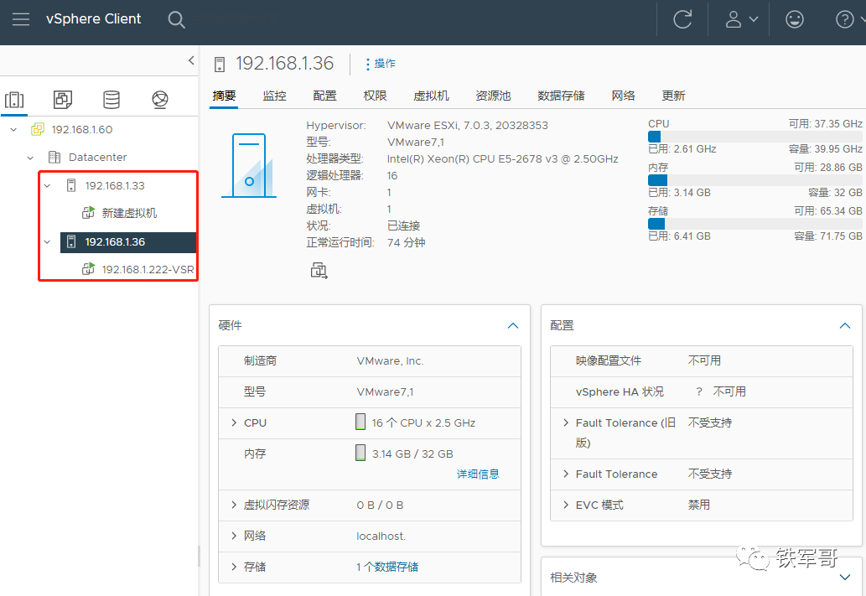866x596 pixels.
Task: Expand the 存储 hardware row
Action: (x=234, y=567)
